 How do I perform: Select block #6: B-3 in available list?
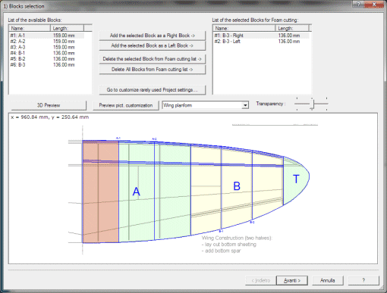point(46,65)
